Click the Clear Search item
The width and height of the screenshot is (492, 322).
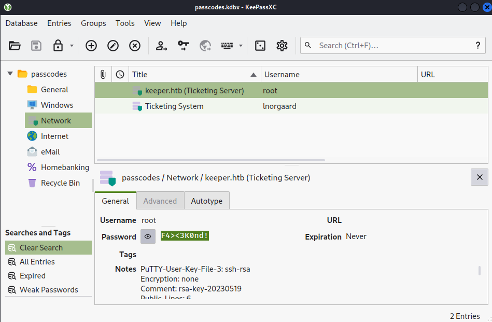(48, 248)
